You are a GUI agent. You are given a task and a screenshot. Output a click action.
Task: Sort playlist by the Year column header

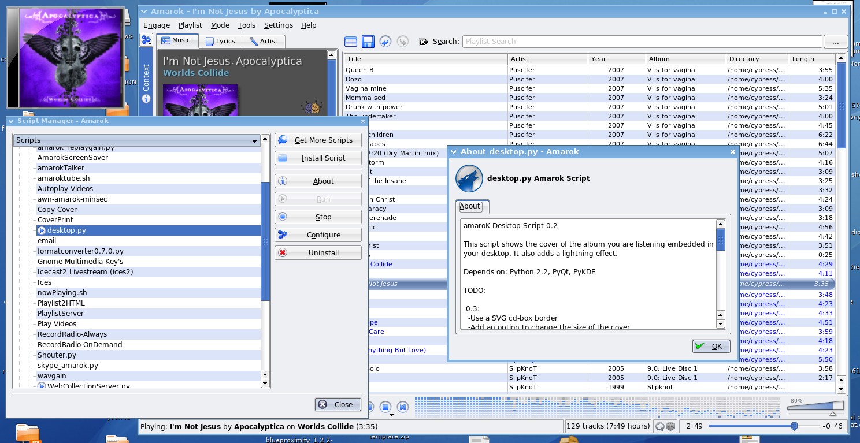coord(617,59)
